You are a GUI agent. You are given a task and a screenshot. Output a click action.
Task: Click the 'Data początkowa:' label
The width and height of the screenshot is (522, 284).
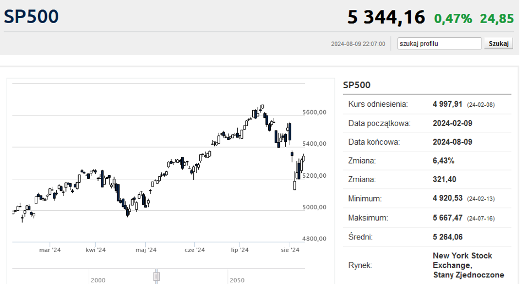point(379,123)
